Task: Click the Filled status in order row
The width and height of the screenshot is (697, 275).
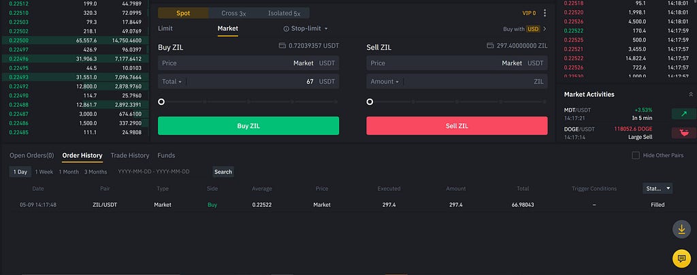Action: 658,205
